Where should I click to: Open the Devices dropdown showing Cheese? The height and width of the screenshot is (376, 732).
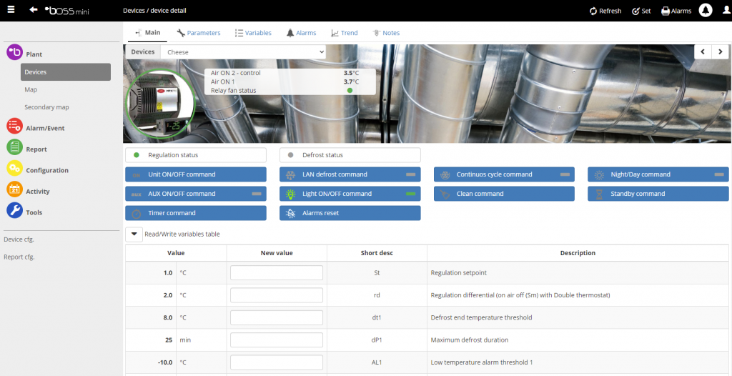click(242, 52)
